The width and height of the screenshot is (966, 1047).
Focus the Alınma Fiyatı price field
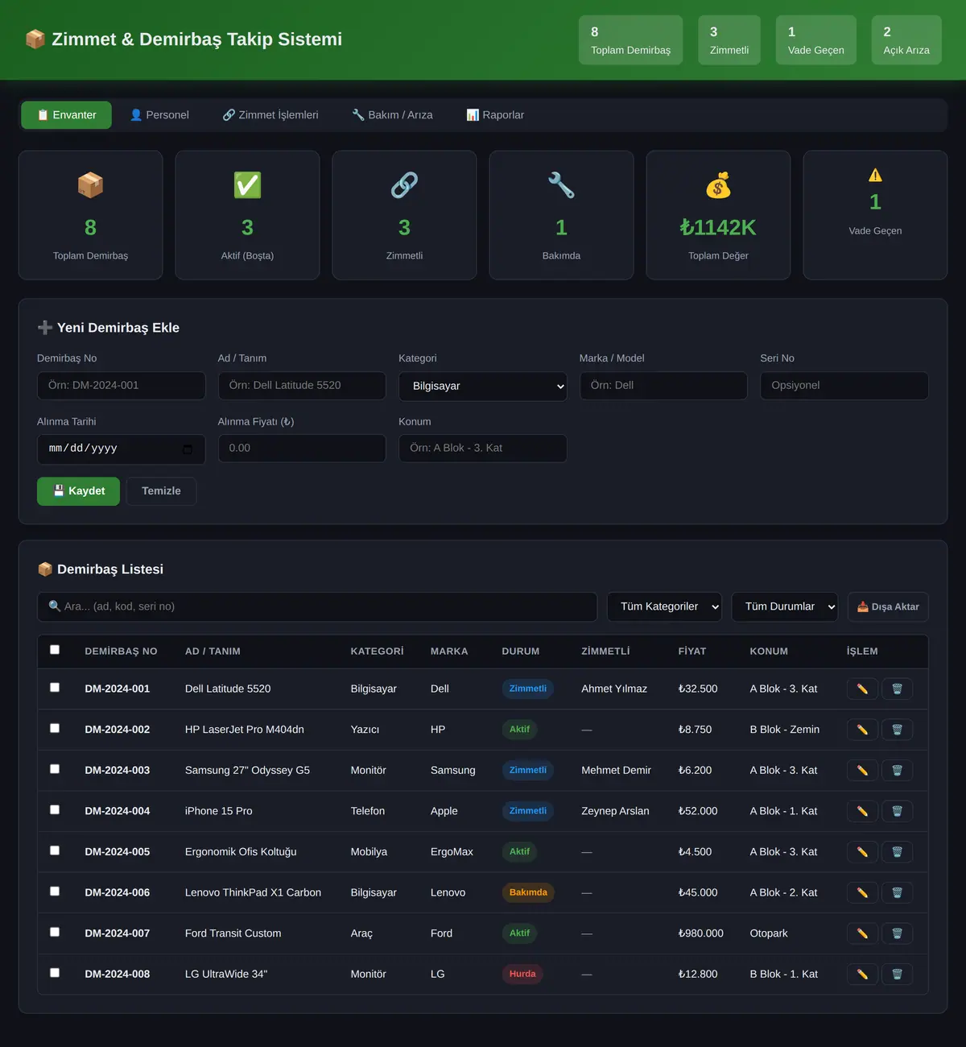click(302, 449)
